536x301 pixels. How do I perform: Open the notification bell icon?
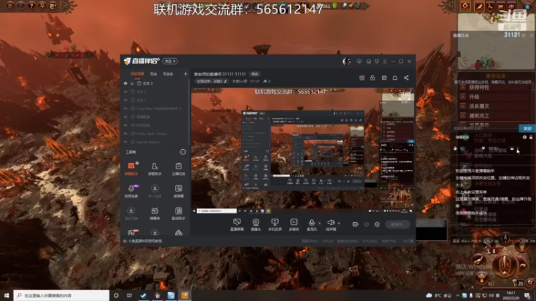pos(395,78)
